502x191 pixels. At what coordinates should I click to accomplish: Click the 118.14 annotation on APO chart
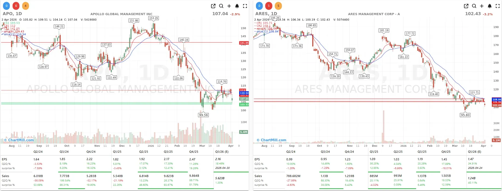point(76,84)
